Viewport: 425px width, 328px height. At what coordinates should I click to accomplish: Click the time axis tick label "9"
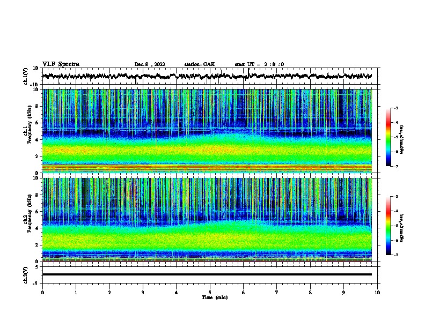tap(343, 293)
